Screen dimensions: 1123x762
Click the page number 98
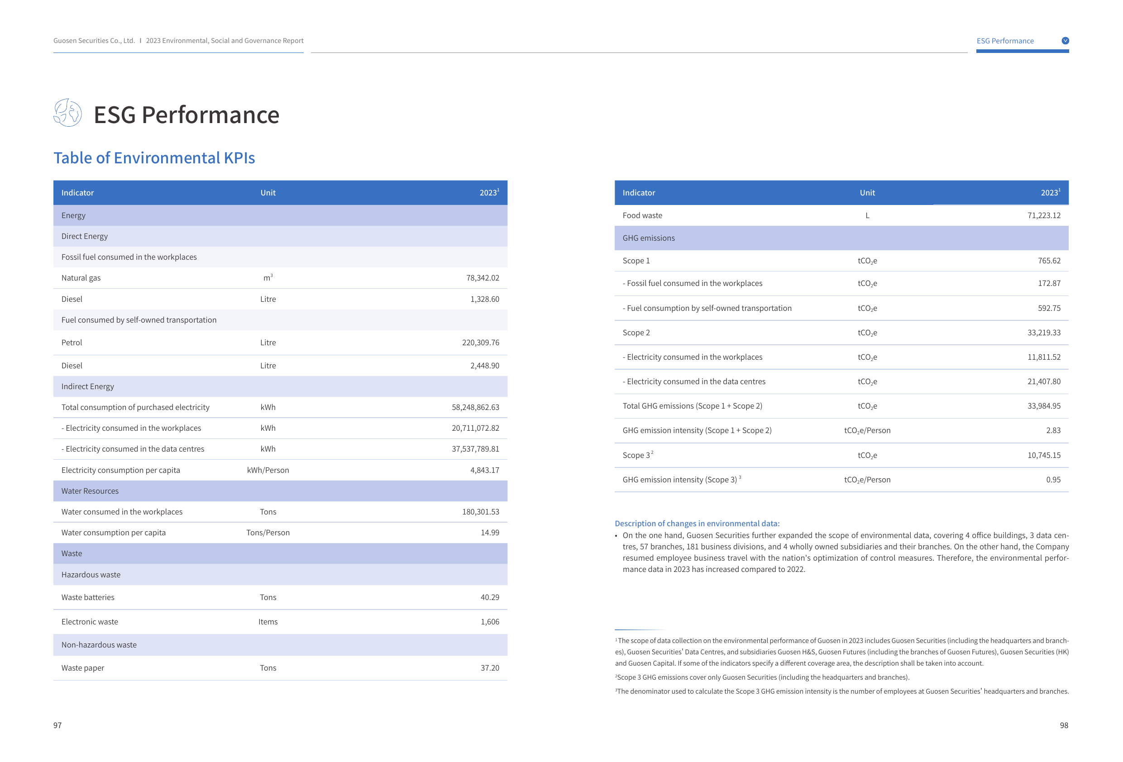(x=1064, y=725)
